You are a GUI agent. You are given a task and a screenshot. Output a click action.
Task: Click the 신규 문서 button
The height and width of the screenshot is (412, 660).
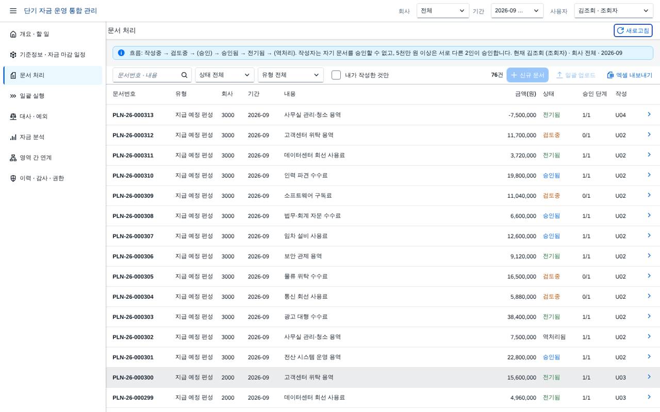[x=527, y=75]
